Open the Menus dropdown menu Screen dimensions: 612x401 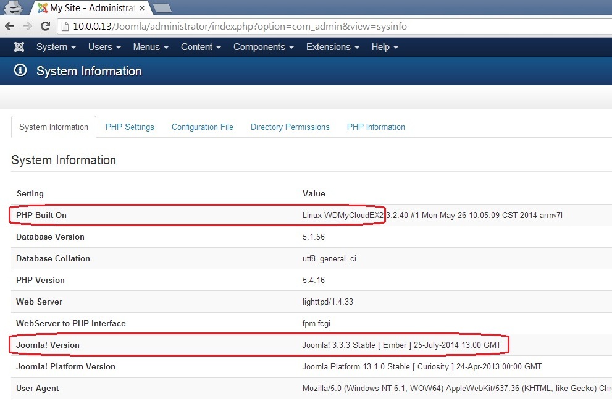coord(151,47)
